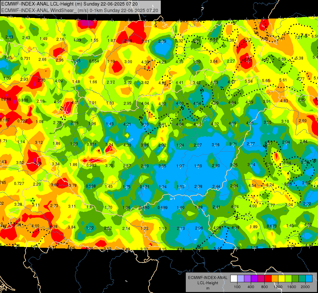Click the wind shear value 6.64
The image size is (318, 293).
[287, 163]
